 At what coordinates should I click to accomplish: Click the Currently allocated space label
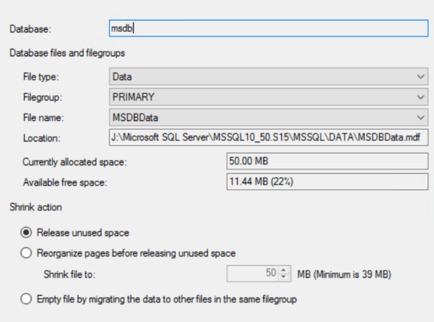click(x=75, y=162)
